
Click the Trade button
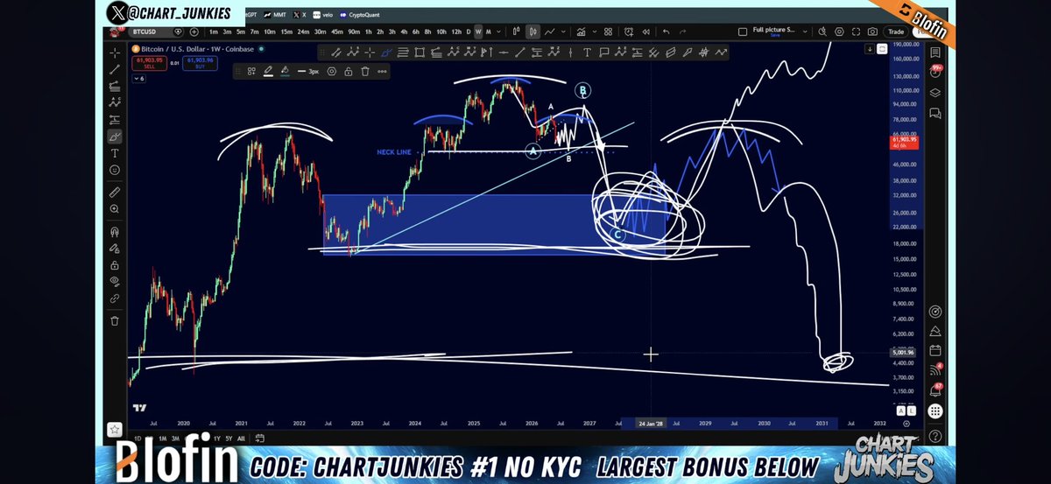pos(896,32)
